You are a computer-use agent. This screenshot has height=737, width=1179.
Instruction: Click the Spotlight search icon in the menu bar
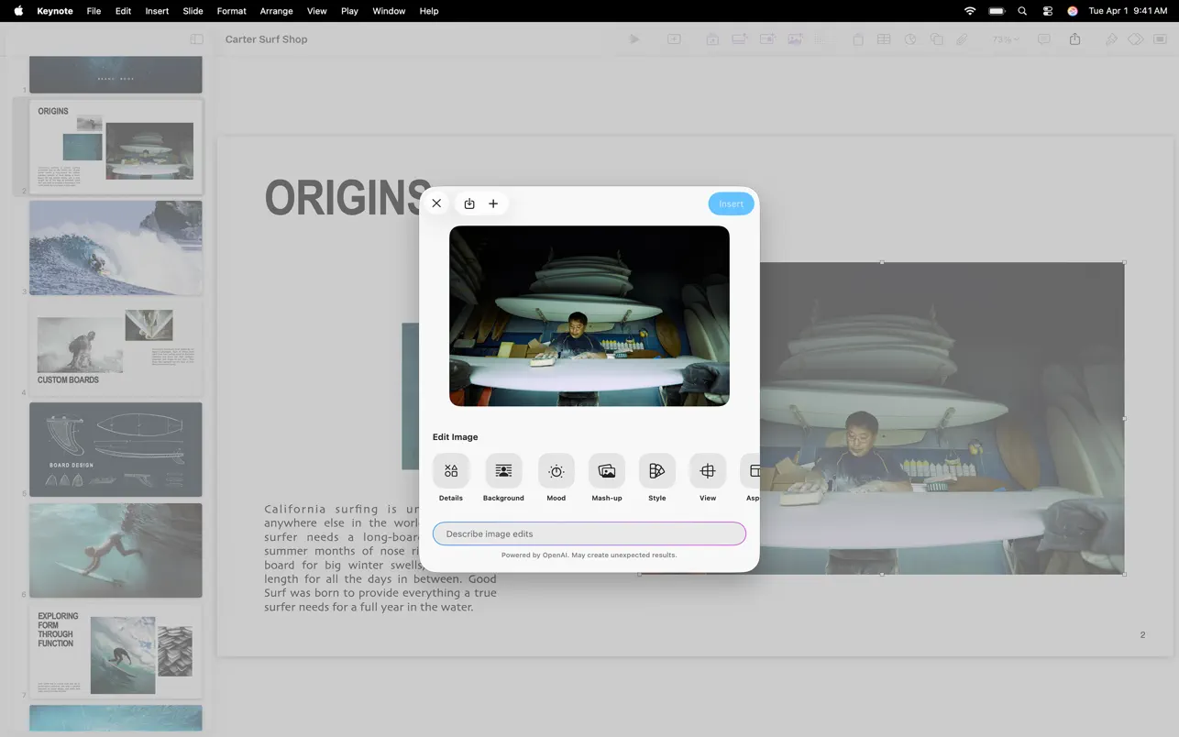tap(1022, 11)
